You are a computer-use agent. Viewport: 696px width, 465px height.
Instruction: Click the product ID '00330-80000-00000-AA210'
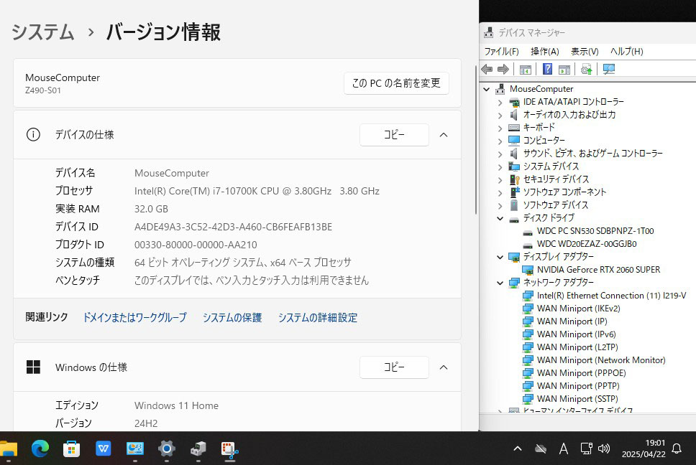(196, 245)
